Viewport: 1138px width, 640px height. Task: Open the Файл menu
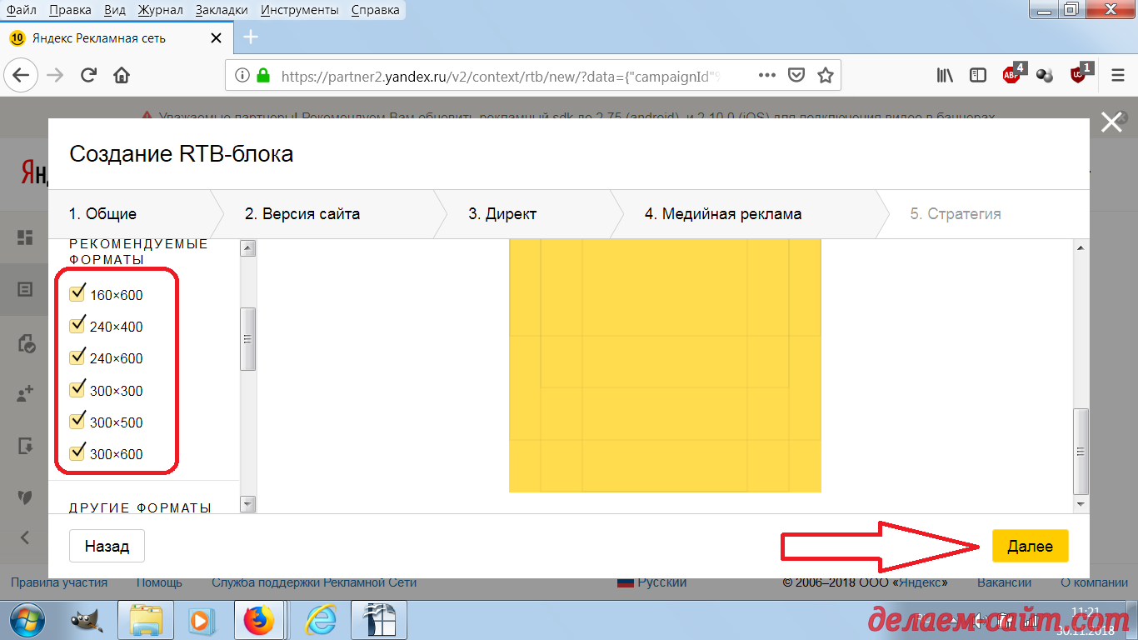(x=21, y=10)
